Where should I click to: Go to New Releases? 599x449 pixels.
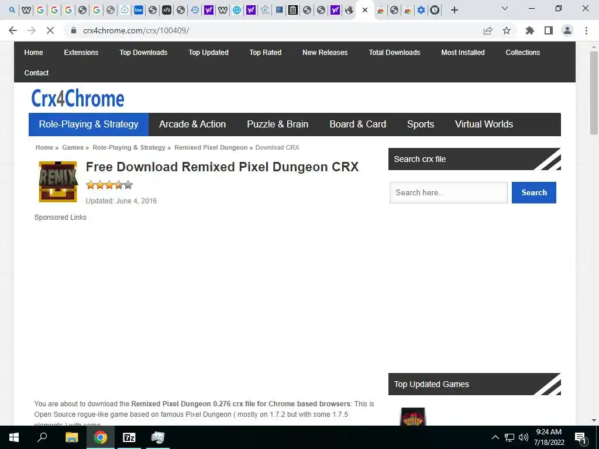point(325,52)
